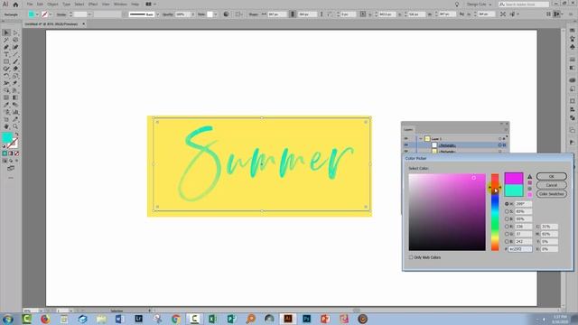The image size is (578, 325).
Task: Select the Eraser tool
Action: click(x=15, y=69)
